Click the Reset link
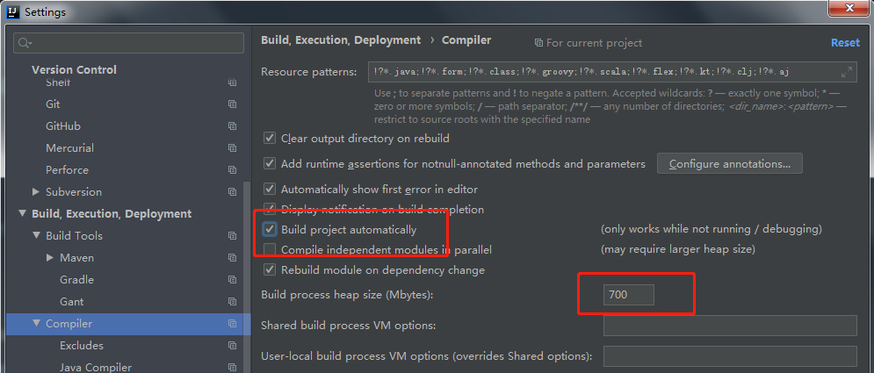874x373 pixels. [x=845, y=42]
